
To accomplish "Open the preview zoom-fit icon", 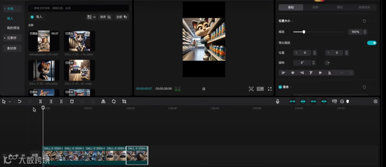I will tap(251, 89).
